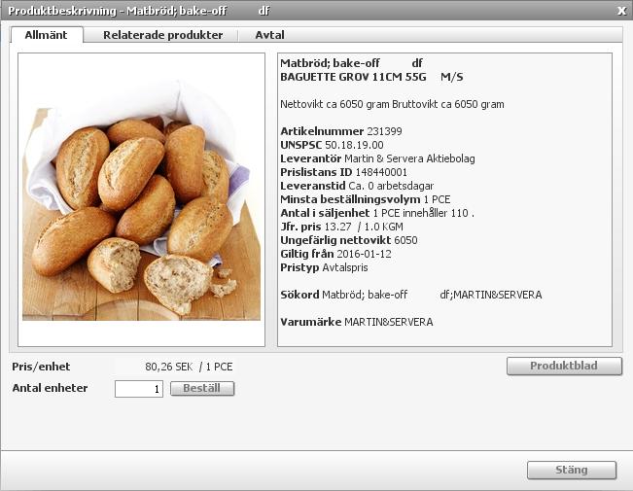Click the Sökord keywords line

pos(411,296)
